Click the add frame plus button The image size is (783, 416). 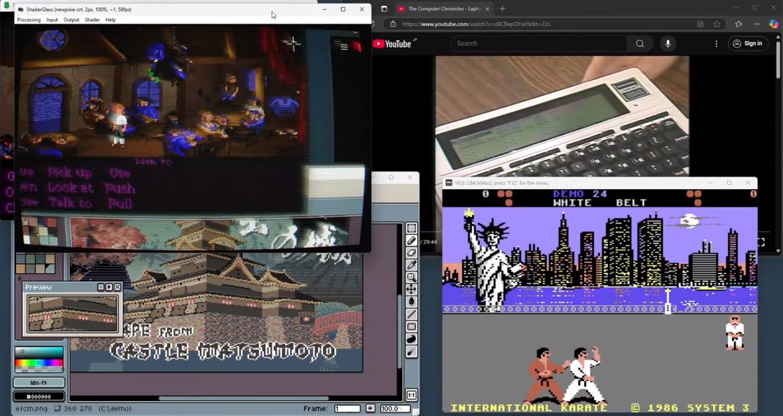pyautogui.click(x=370, y=408)
